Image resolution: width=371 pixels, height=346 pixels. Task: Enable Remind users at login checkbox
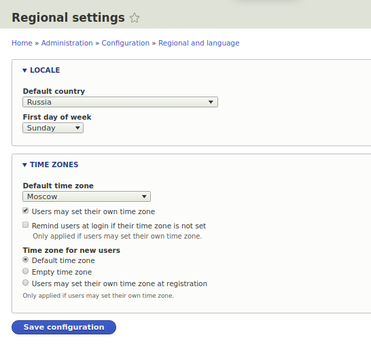(x=26, y=225)
